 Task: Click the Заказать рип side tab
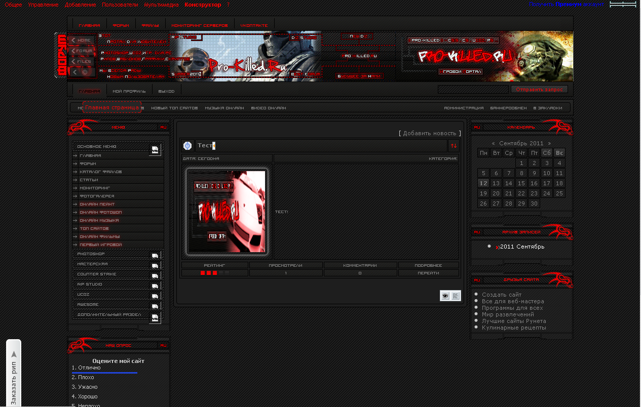(14, 373)
